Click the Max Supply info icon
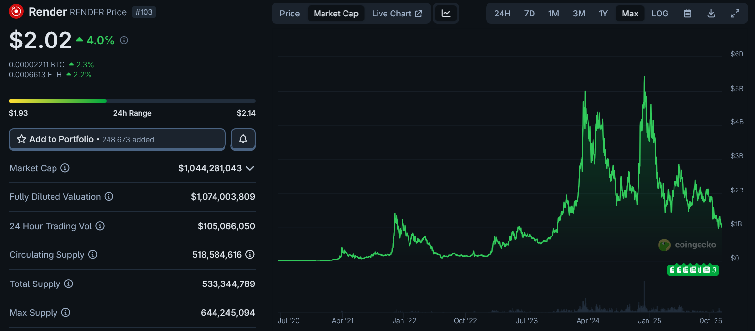The image size is (755, 331). (x=66, y=313)
